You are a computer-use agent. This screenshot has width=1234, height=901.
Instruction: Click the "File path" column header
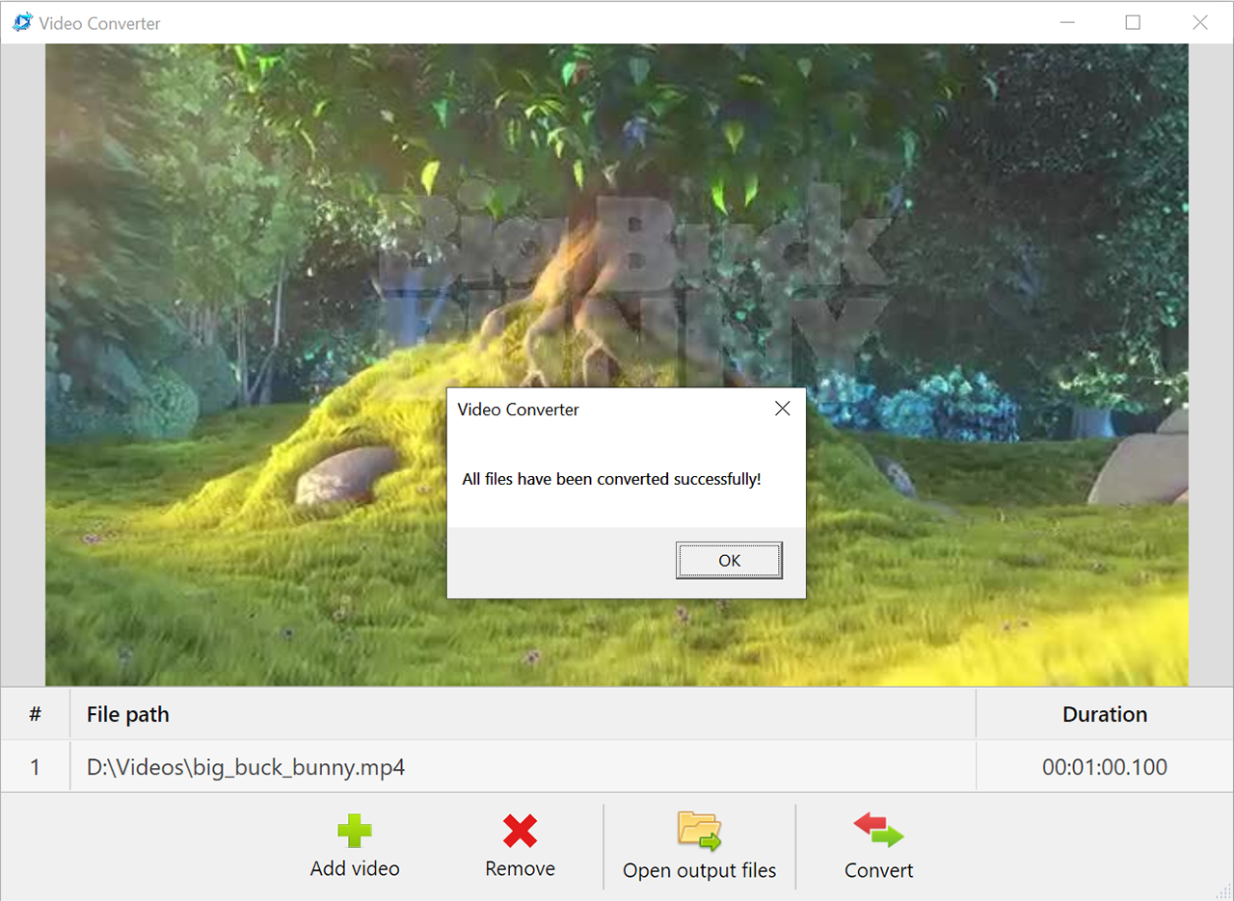(x=128, y=714)
